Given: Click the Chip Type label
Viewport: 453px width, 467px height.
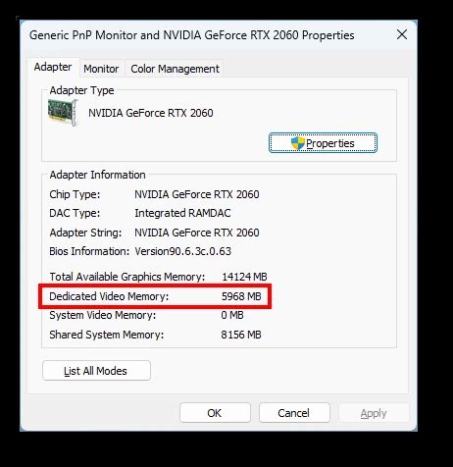Looking at the screenshot, I should tap(75, 194).
